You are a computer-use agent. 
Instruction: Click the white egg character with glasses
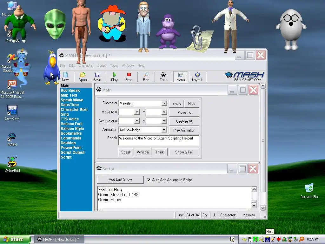point(291,29)
